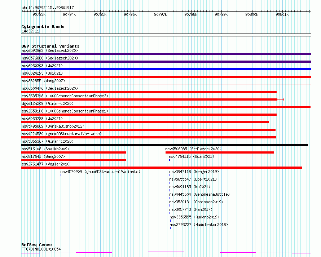Open nsv832855 (Wong2007) variant
The image size is (321, 257).
point(43,81)
